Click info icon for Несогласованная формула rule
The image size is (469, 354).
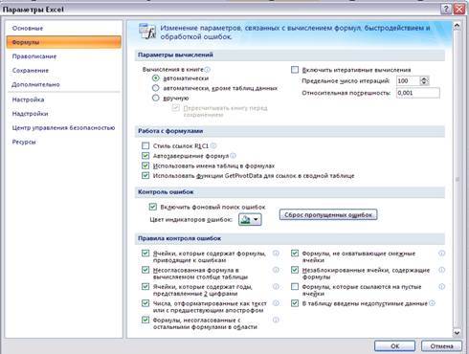[276, 270]
